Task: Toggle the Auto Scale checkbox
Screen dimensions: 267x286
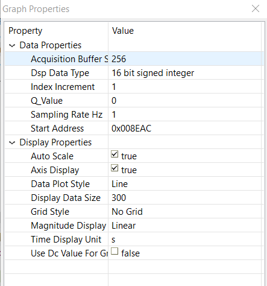Action: (x=115, y=154)
